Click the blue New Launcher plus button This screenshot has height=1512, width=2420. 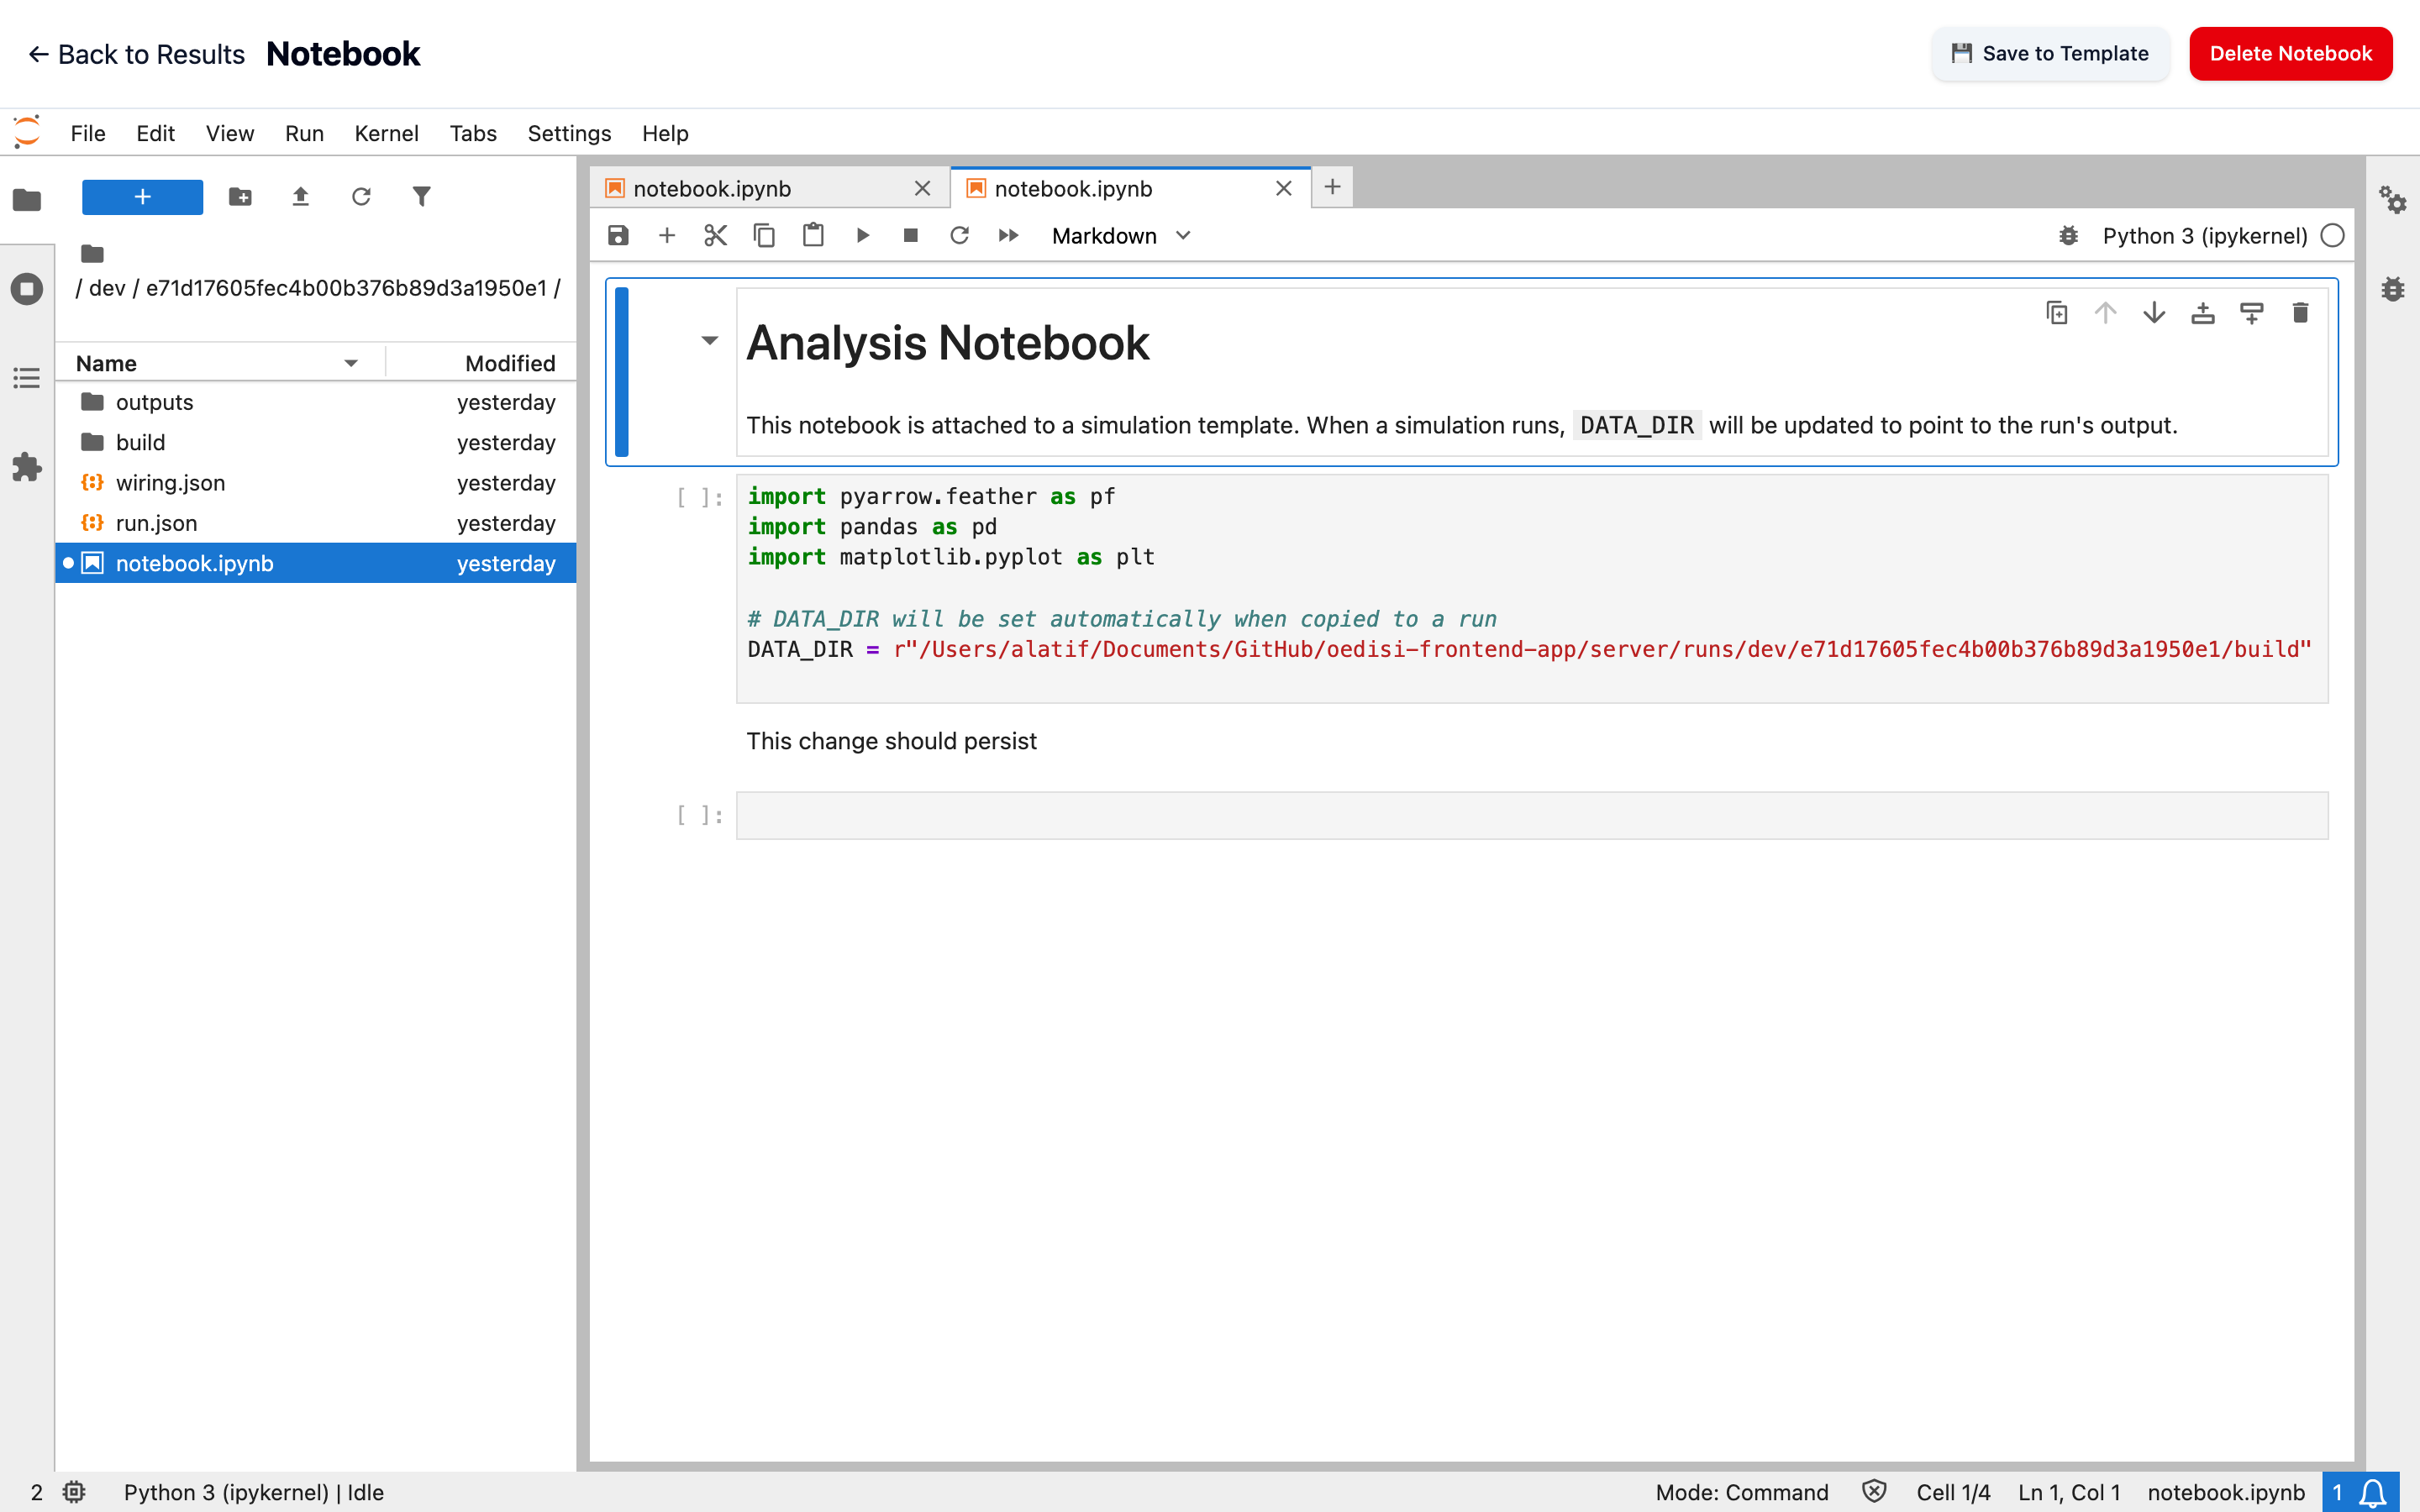pyautogui.click(x=142, y=197)
